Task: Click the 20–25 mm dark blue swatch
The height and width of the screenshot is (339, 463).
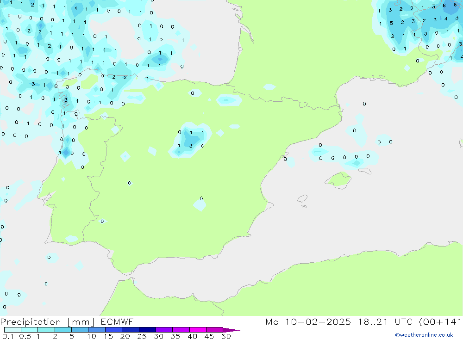Action: 130,330
